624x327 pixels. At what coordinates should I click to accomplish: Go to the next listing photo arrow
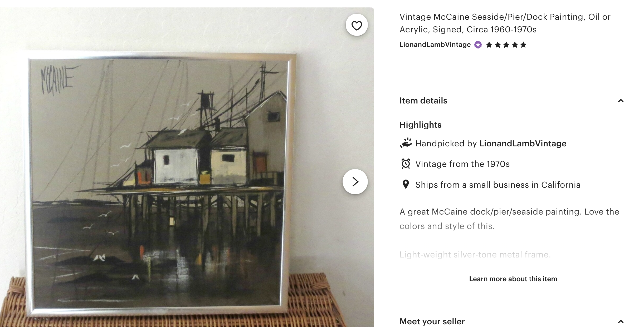pos(355,182)
